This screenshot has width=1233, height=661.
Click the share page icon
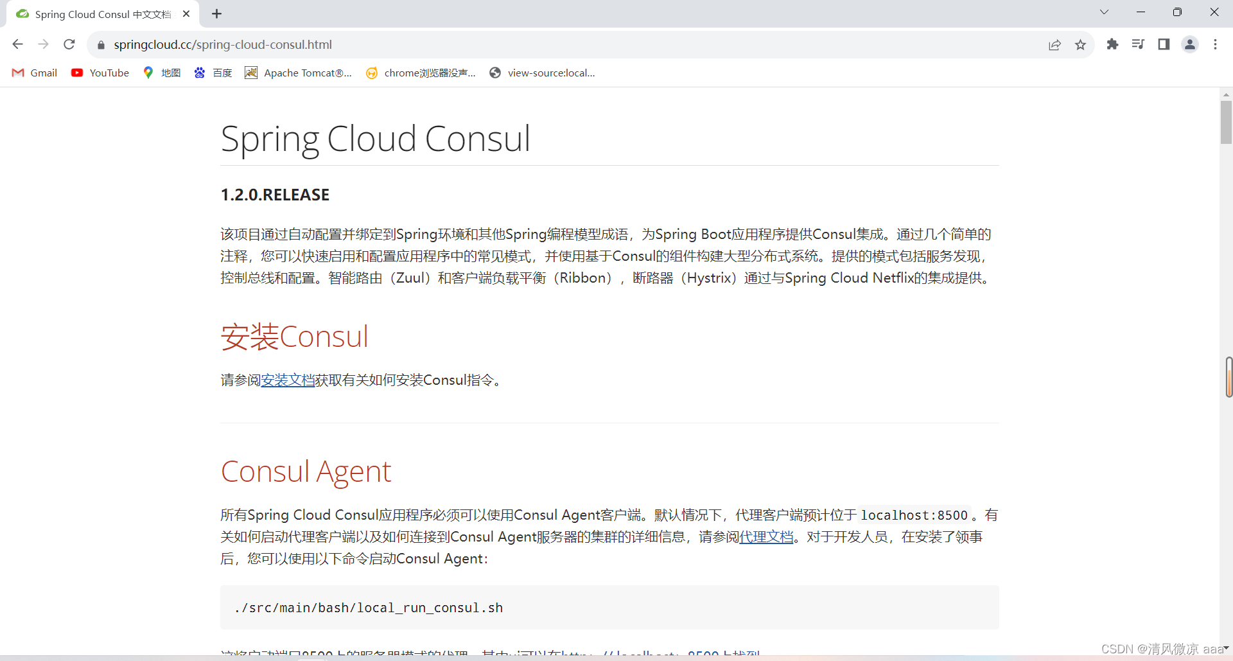[1054, 45]
